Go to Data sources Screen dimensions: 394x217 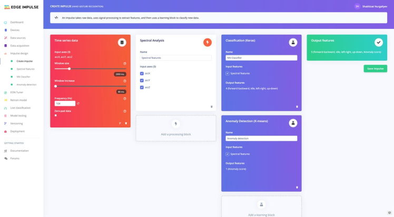coord(18,38)
